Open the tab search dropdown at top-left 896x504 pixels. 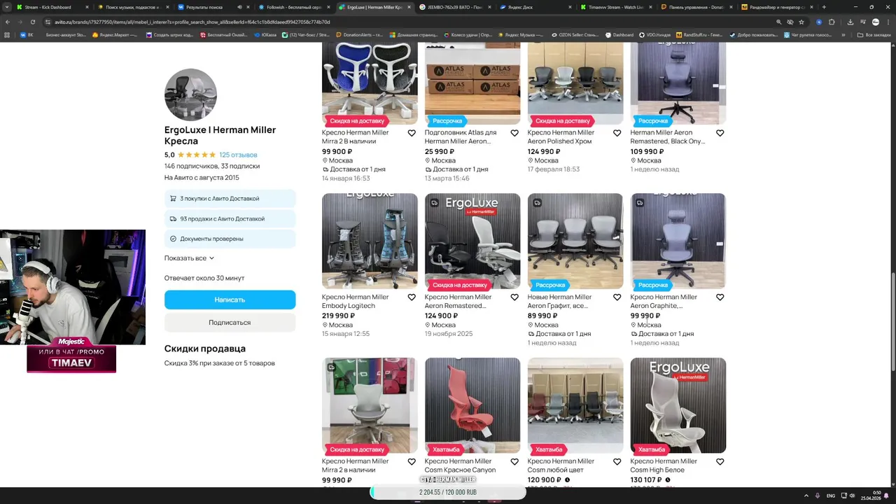coord(6,7)
